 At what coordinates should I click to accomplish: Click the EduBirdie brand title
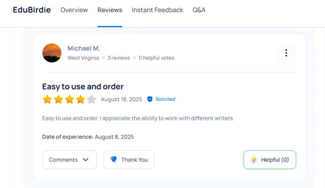(32, 10)
